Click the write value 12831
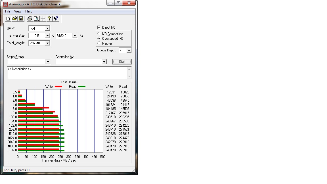 tap(111, 92)
